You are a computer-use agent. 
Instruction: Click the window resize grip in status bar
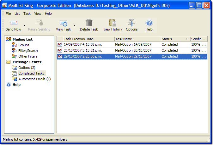coord(208,140)
